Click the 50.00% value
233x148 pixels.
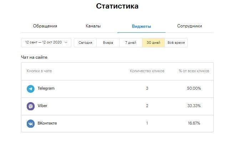194,88
